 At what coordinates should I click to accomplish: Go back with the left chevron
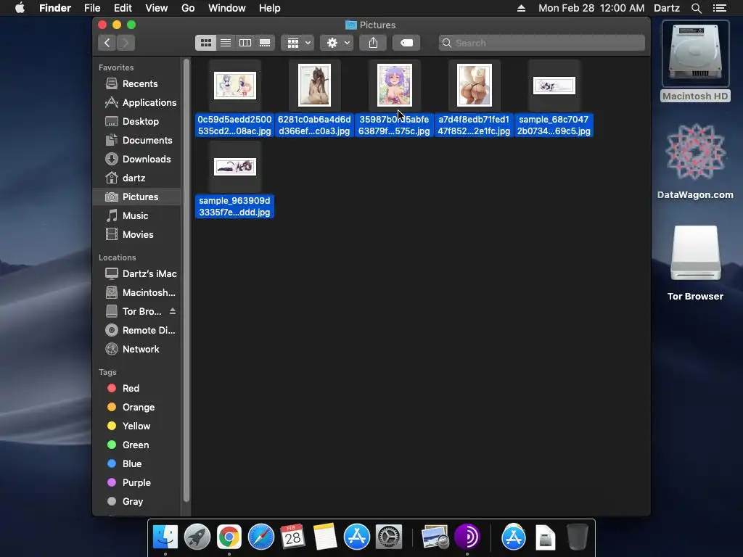(x=107, y=43)
